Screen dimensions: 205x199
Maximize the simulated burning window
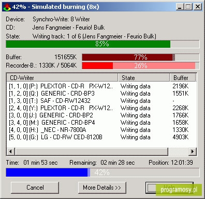point(188,7)
